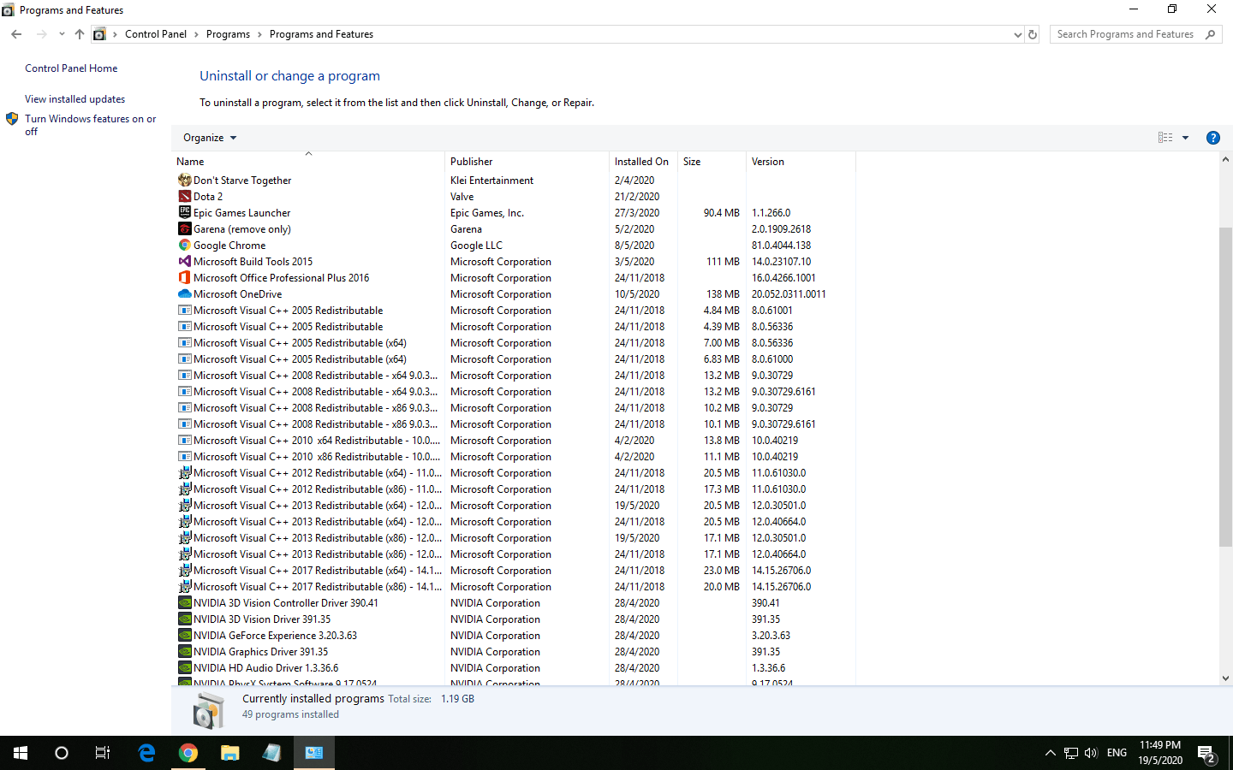Image resolution: width=1233 pixels, height=770 pixels.
Task: Show hidden system tray icons
Action: pos(1050,753)
